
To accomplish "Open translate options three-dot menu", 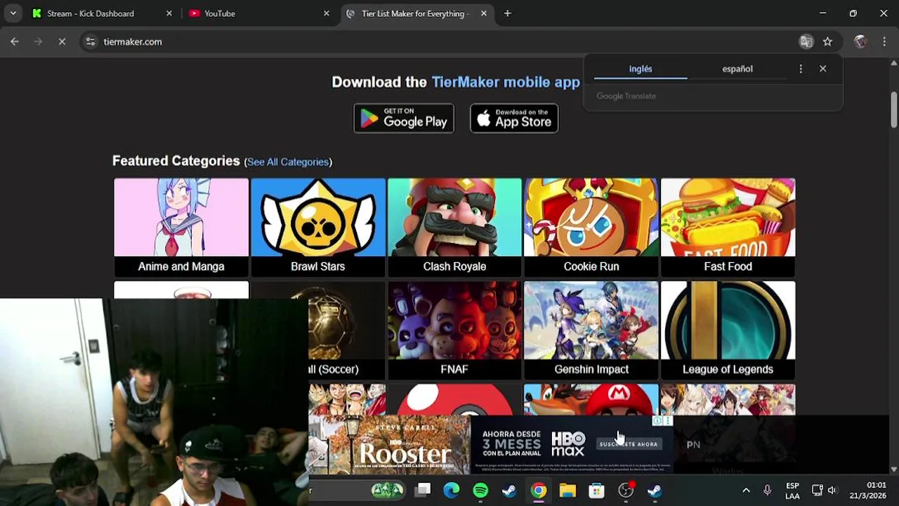I will coord(801,69).
